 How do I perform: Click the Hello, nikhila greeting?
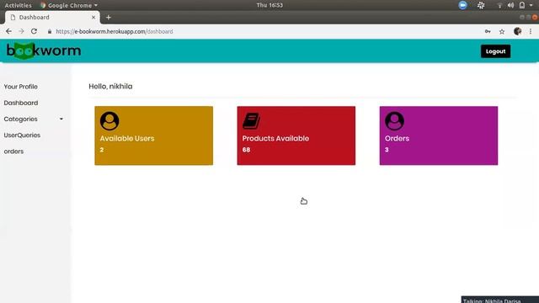click(x=110, y=86)
